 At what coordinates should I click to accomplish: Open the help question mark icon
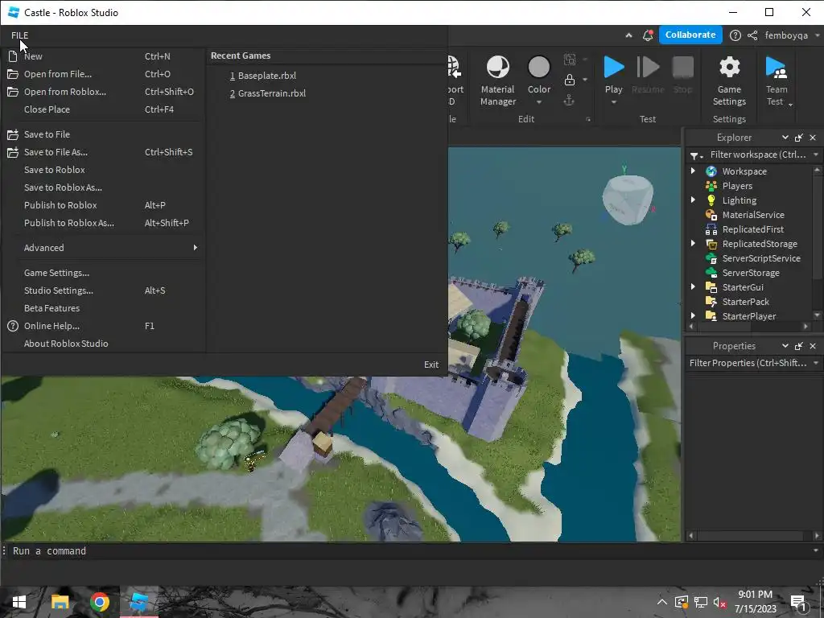click(x=735, y=35)
